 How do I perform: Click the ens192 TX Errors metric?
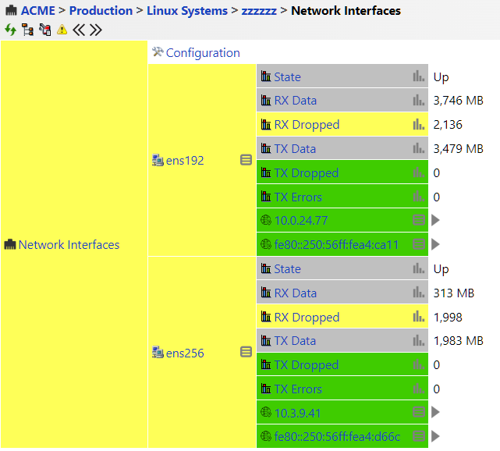click(297, 197)
